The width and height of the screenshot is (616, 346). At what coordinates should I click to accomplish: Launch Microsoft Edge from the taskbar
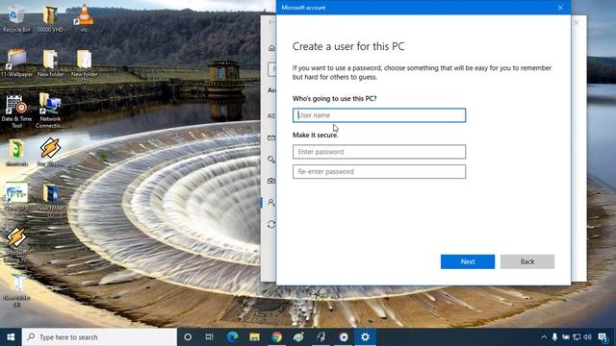click(x=233, y=337)
